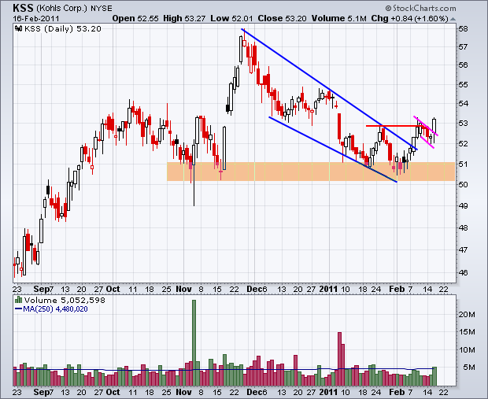Click the Volume 5,052,598 legend text

click(65, 300)
